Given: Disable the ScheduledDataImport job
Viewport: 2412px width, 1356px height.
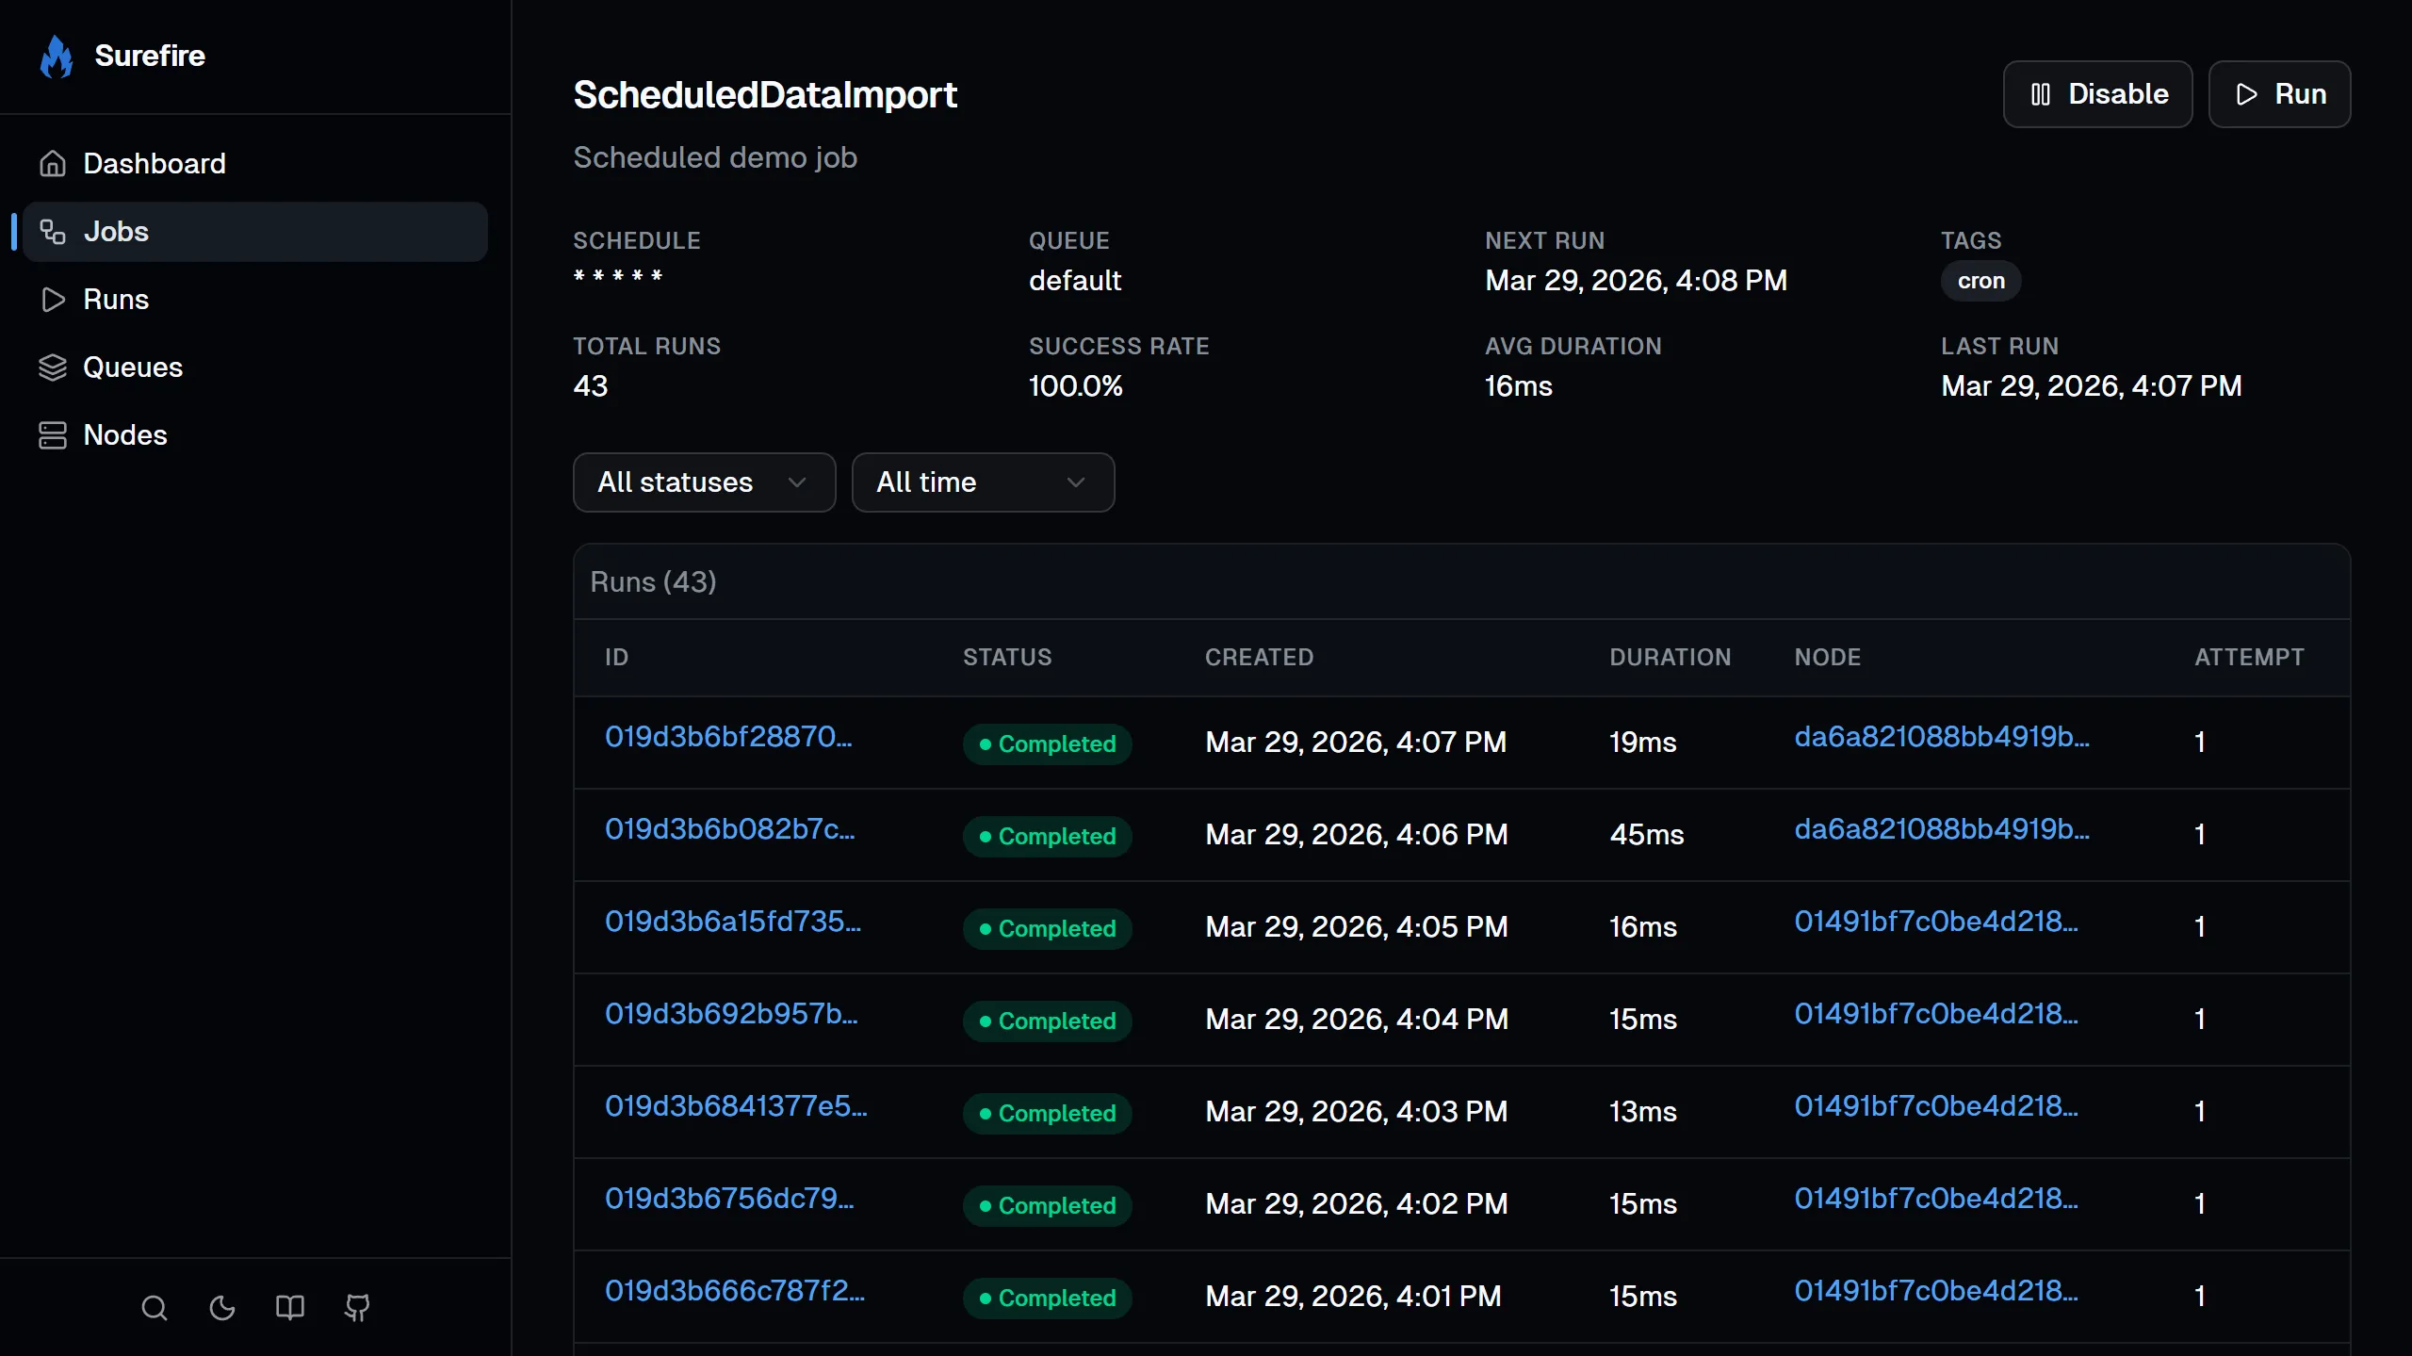Looking at the screenshot, I should point(2097,94).
